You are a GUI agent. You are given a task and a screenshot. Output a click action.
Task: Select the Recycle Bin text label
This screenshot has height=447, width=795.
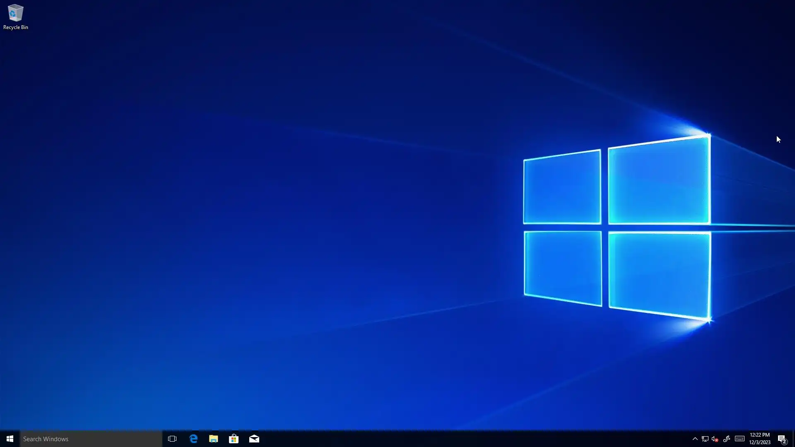[x=16, y=27]
